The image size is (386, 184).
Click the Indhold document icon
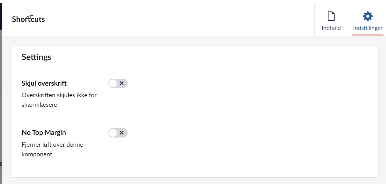click(x=331, y=16)
